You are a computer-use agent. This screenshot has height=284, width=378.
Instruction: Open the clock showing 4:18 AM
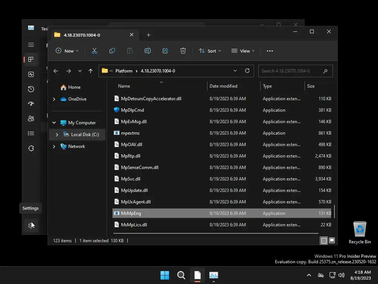[x=361, y=275]
